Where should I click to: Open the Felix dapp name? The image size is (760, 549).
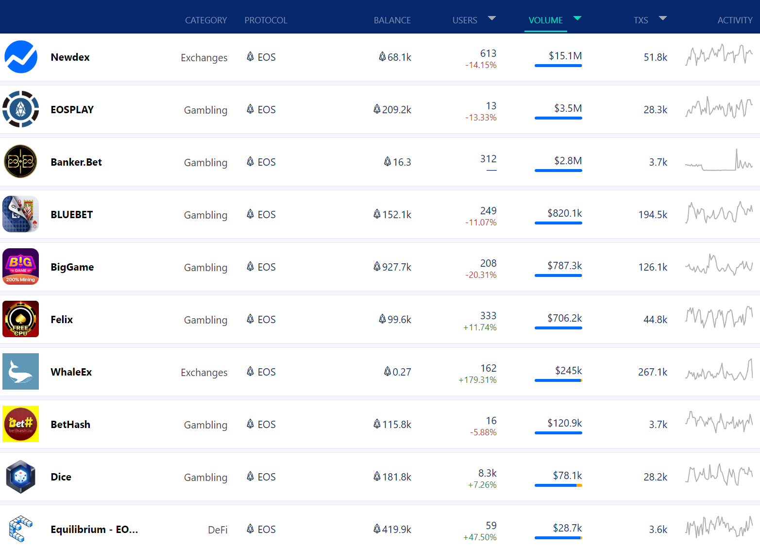pos(62,320)
